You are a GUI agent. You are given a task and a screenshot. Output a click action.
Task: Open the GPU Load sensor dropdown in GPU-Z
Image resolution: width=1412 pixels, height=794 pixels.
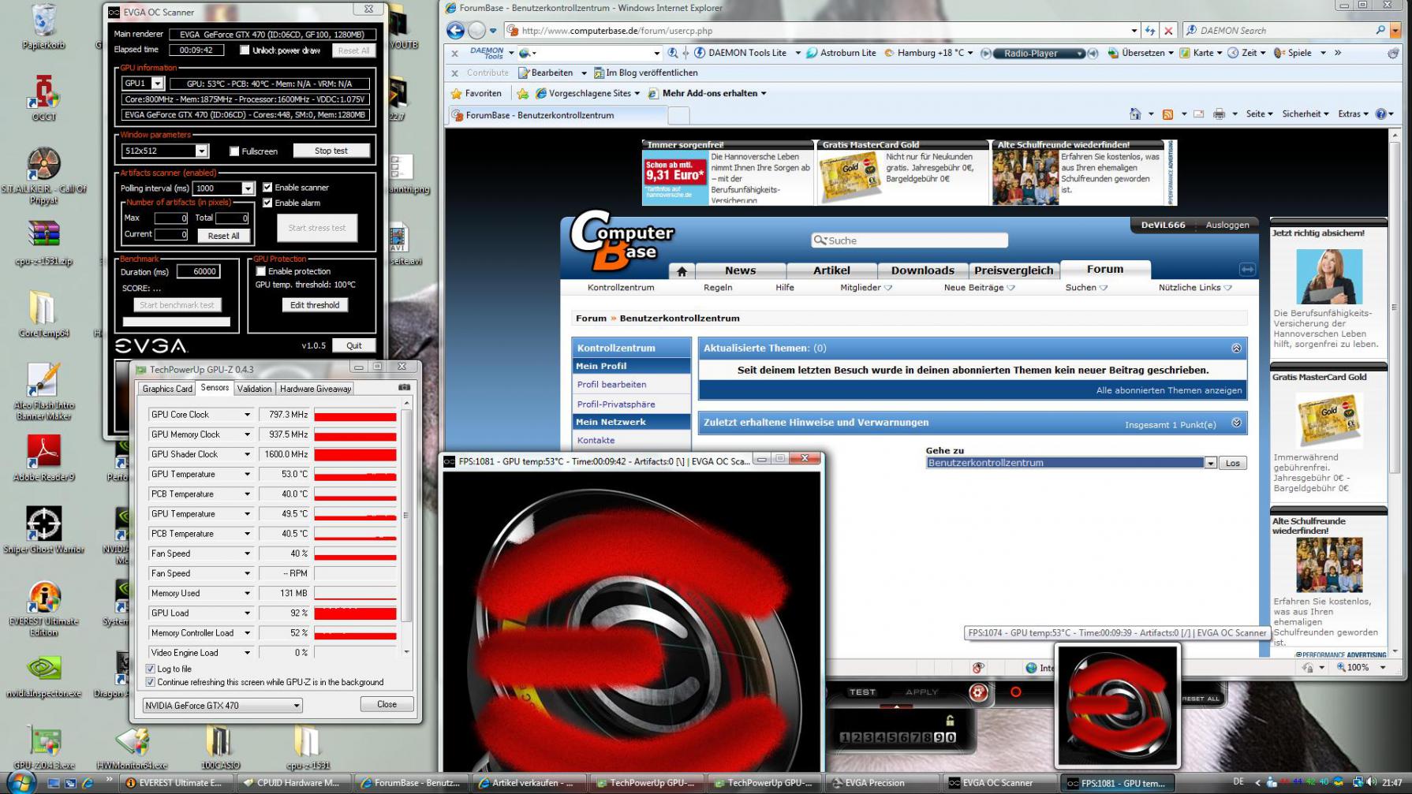pos(247,613)
